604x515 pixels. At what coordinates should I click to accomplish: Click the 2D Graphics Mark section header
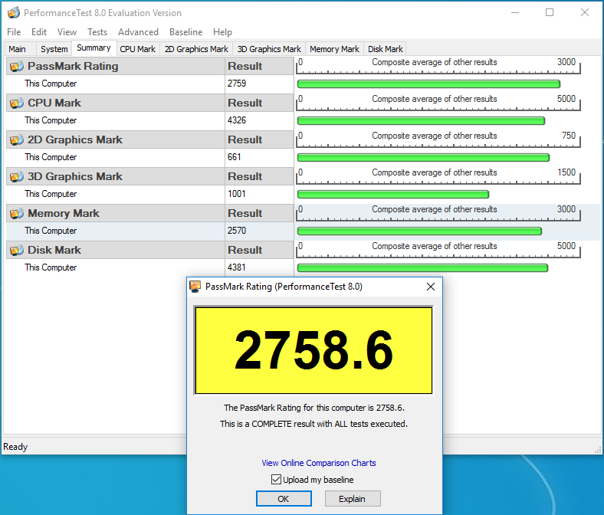pos(116,139)
